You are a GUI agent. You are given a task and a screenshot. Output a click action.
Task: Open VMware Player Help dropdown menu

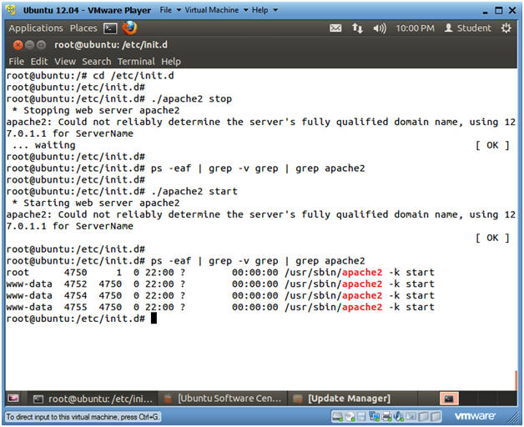point(265,10)
